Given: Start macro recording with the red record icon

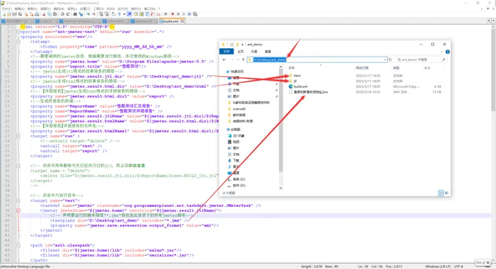Looking at the screenshot, I should click(x=172, y=14).
